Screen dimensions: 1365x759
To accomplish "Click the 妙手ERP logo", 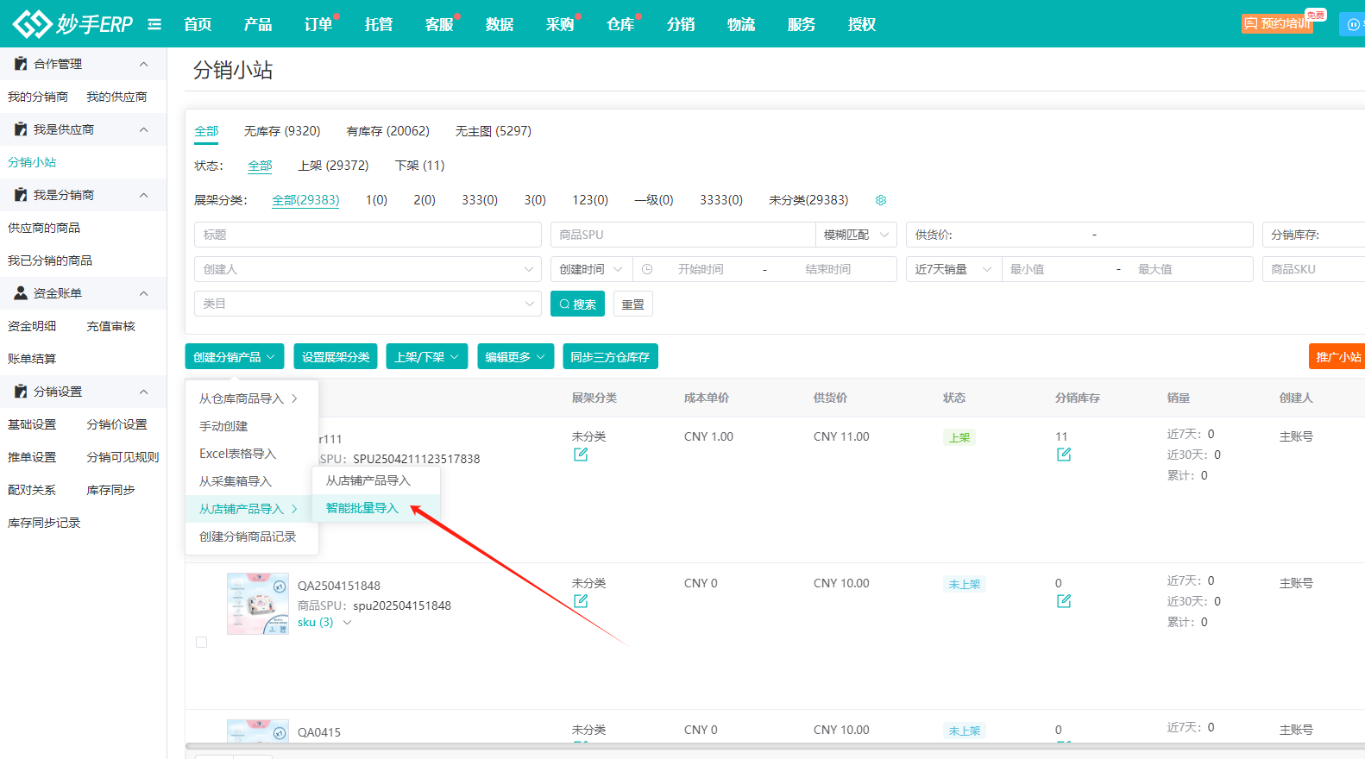I will pos(73,24).
